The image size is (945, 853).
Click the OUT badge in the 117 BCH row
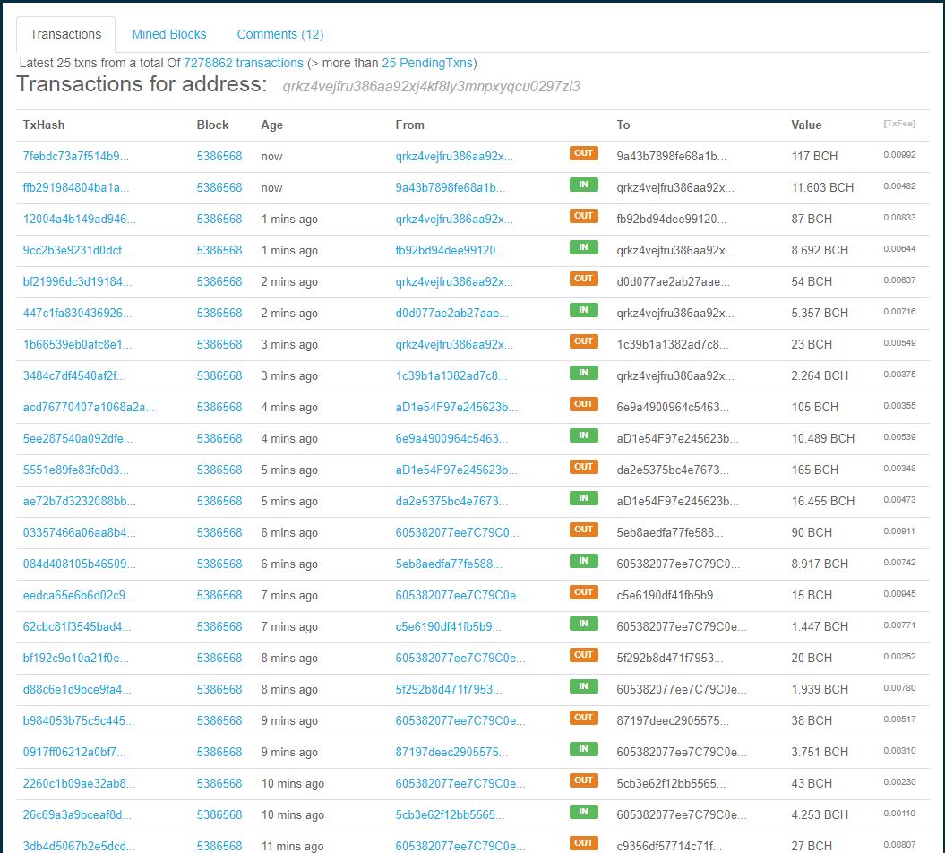click(x=583, y=153)
